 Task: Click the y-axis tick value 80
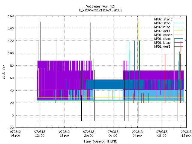(x=12, y=66)
